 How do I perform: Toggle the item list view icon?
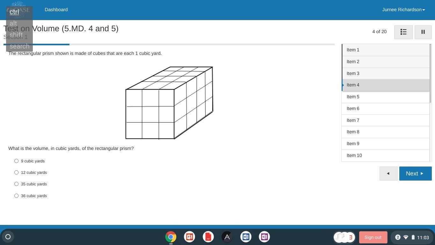[403, 32]
